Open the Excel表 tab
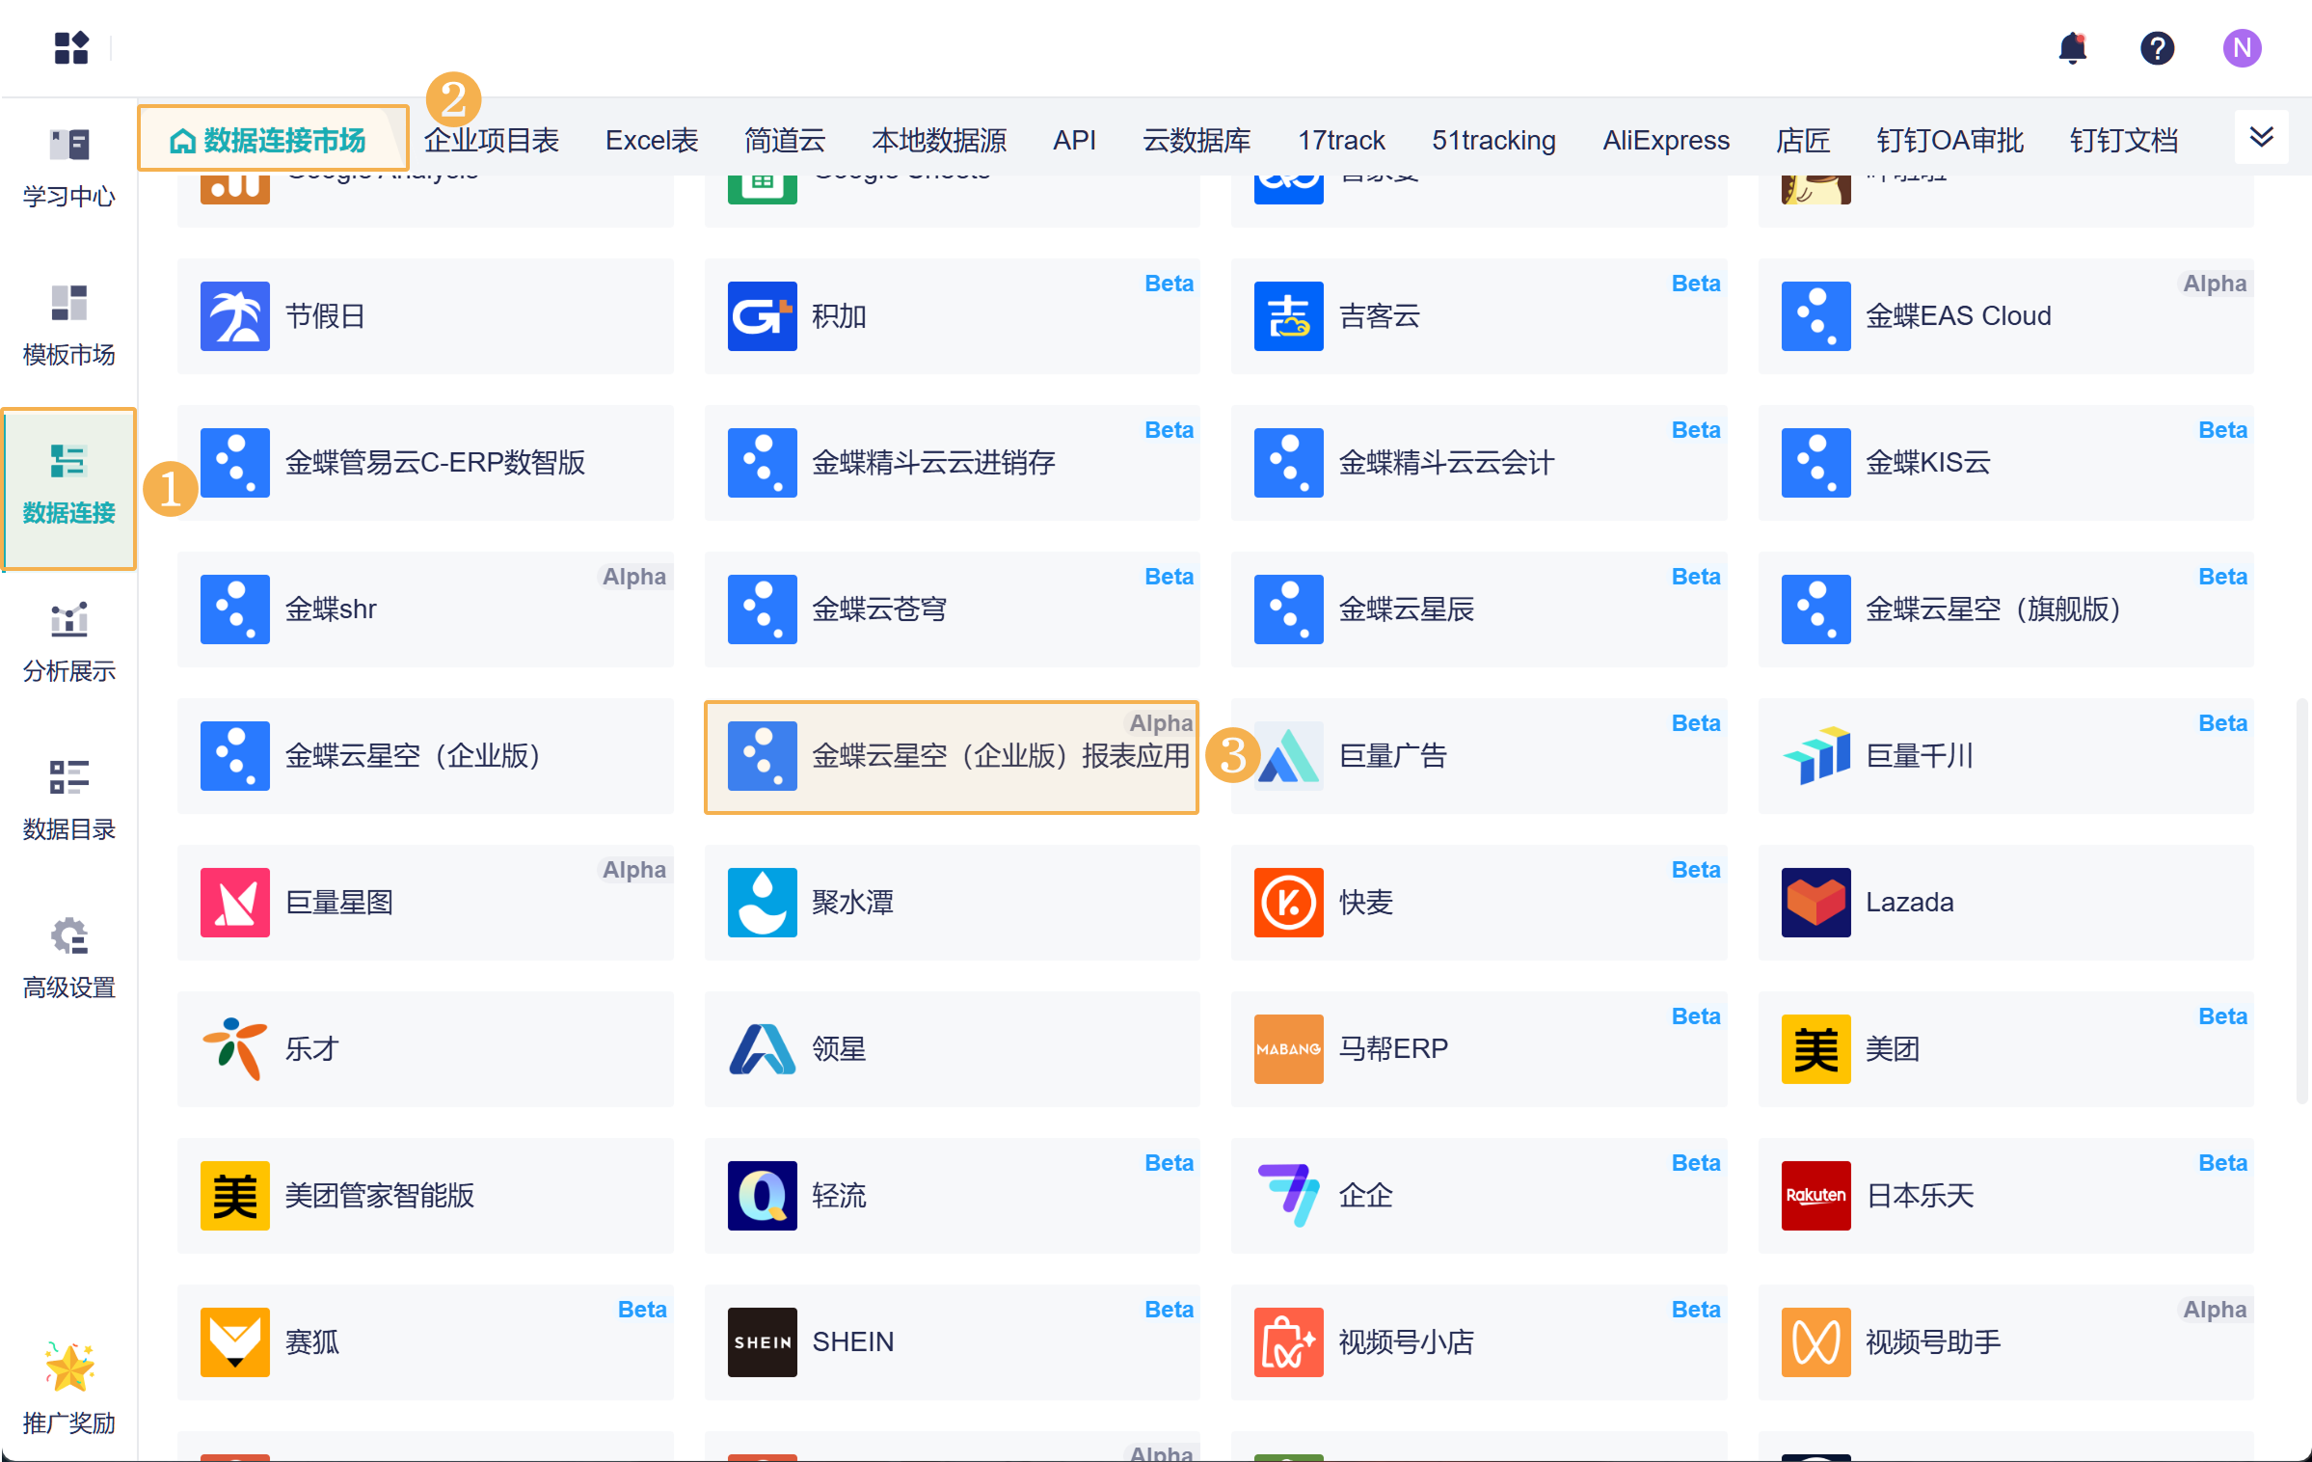Viewport: 2312px width, 1462px height. (x=652, y=141)
